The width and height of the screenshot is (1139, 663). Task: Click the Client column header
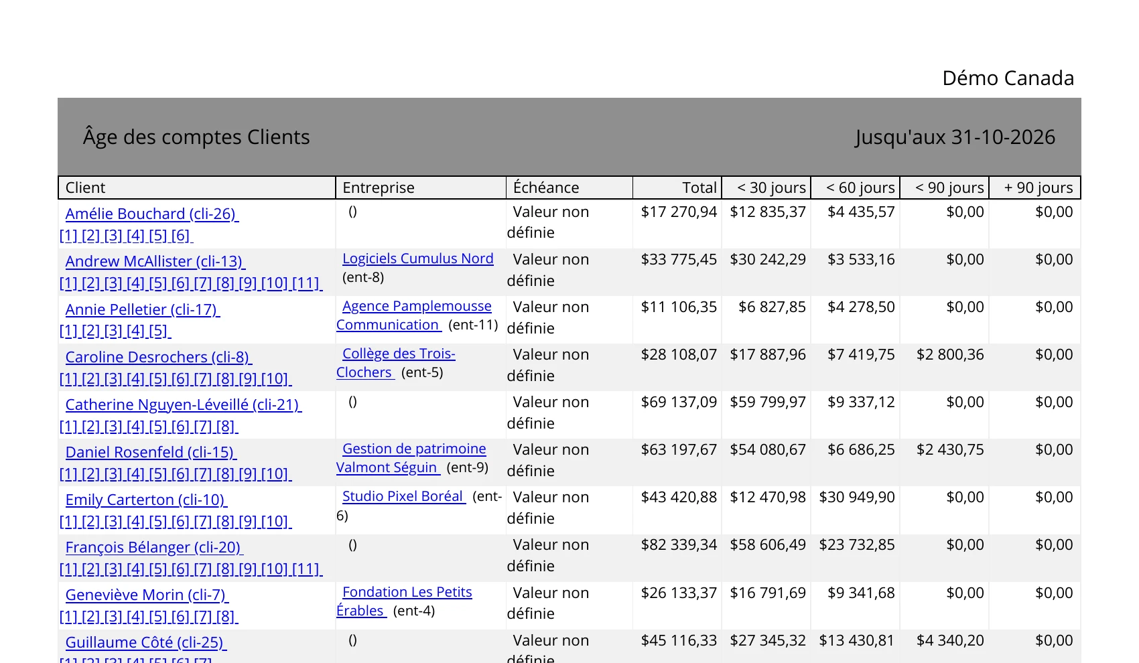[197, 188]
